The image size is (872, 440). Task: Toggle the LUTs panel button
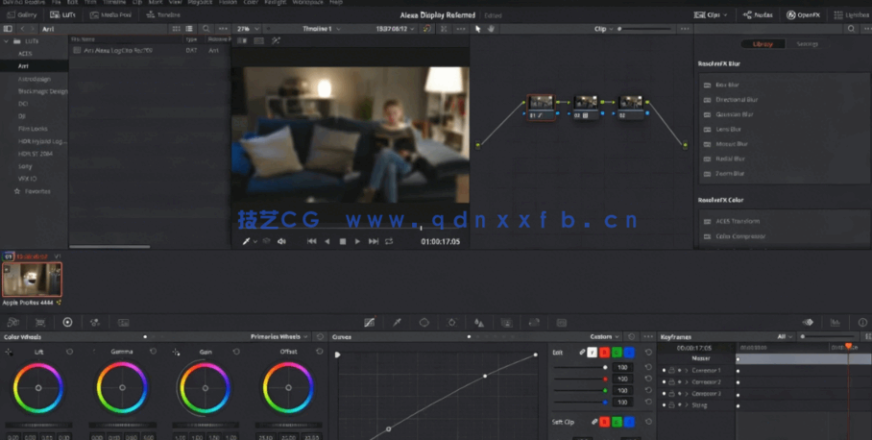click(62, 15)
